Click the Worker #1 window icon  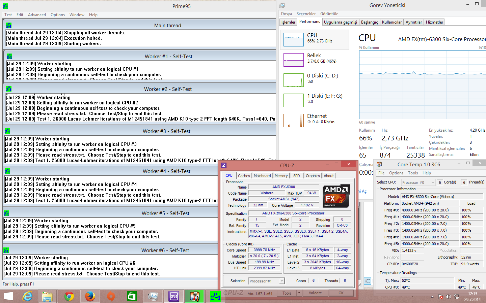coord(9,56)
